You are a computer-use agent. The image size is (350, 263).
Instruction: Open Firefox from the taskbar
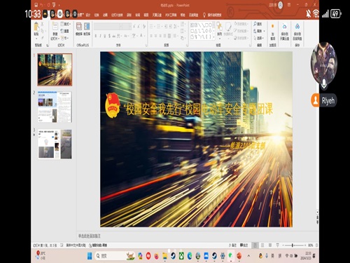coord(156,256)
